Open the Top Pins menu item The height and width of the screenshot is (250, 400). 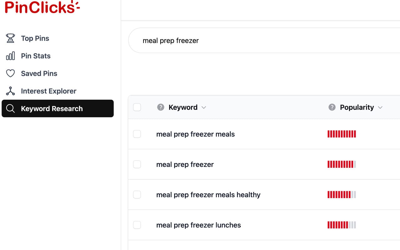[35, 38]
